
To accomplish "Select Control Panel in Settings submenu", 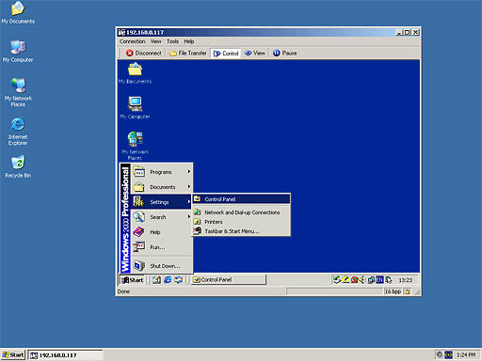I will 241,199.
